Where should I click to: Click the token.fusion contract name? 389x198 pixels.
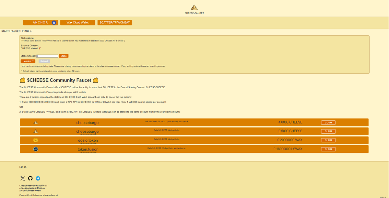(x=88, y=149)
